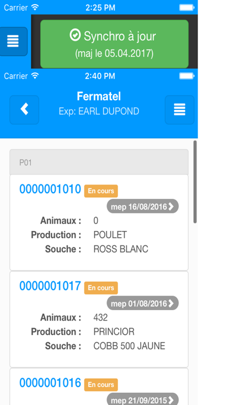This screenshot has height=405, width=228.
Task: Open lot 0000001017 link
Action: click(x=51, y=286)
